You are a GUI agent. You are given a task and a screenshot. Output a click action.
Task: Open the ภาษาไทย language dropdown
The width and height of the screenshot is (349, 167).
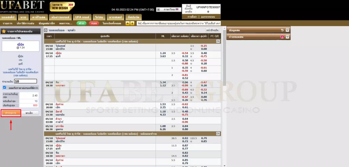[169, 10]
